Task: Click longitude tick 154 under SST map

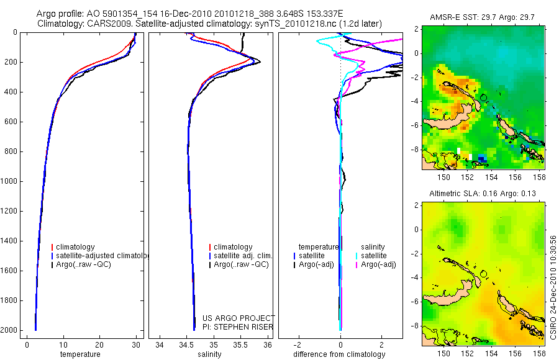Action: 491,177
